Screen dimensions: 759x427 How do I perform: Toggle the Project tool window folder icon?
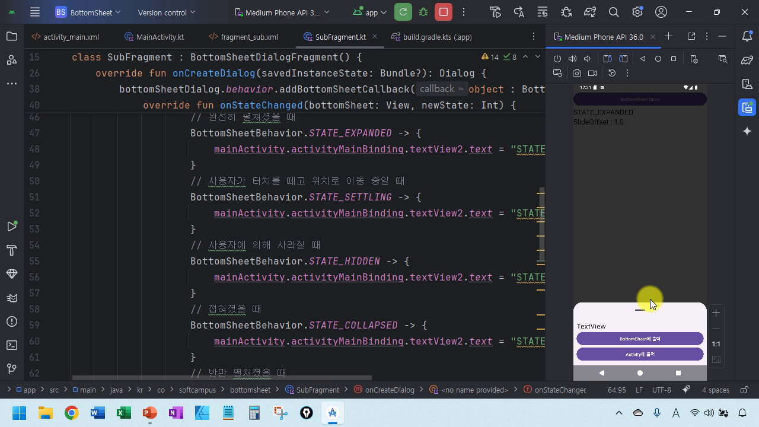click(x=11, y=37)
